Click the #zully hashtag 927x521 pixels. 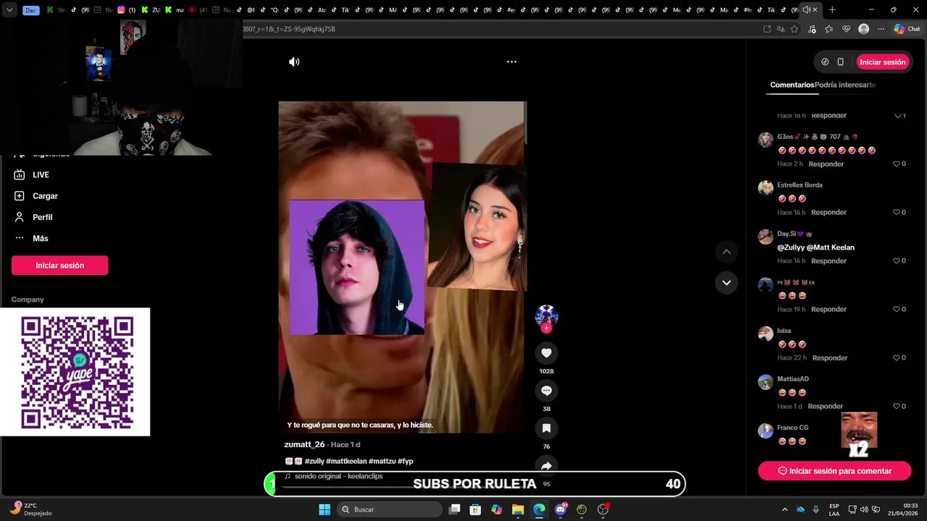(x=314, y=461)
